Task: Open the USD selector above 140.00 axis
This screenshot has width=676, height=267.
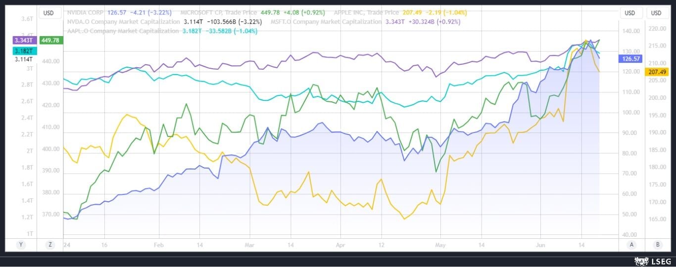Action: [x=630, y=13]
